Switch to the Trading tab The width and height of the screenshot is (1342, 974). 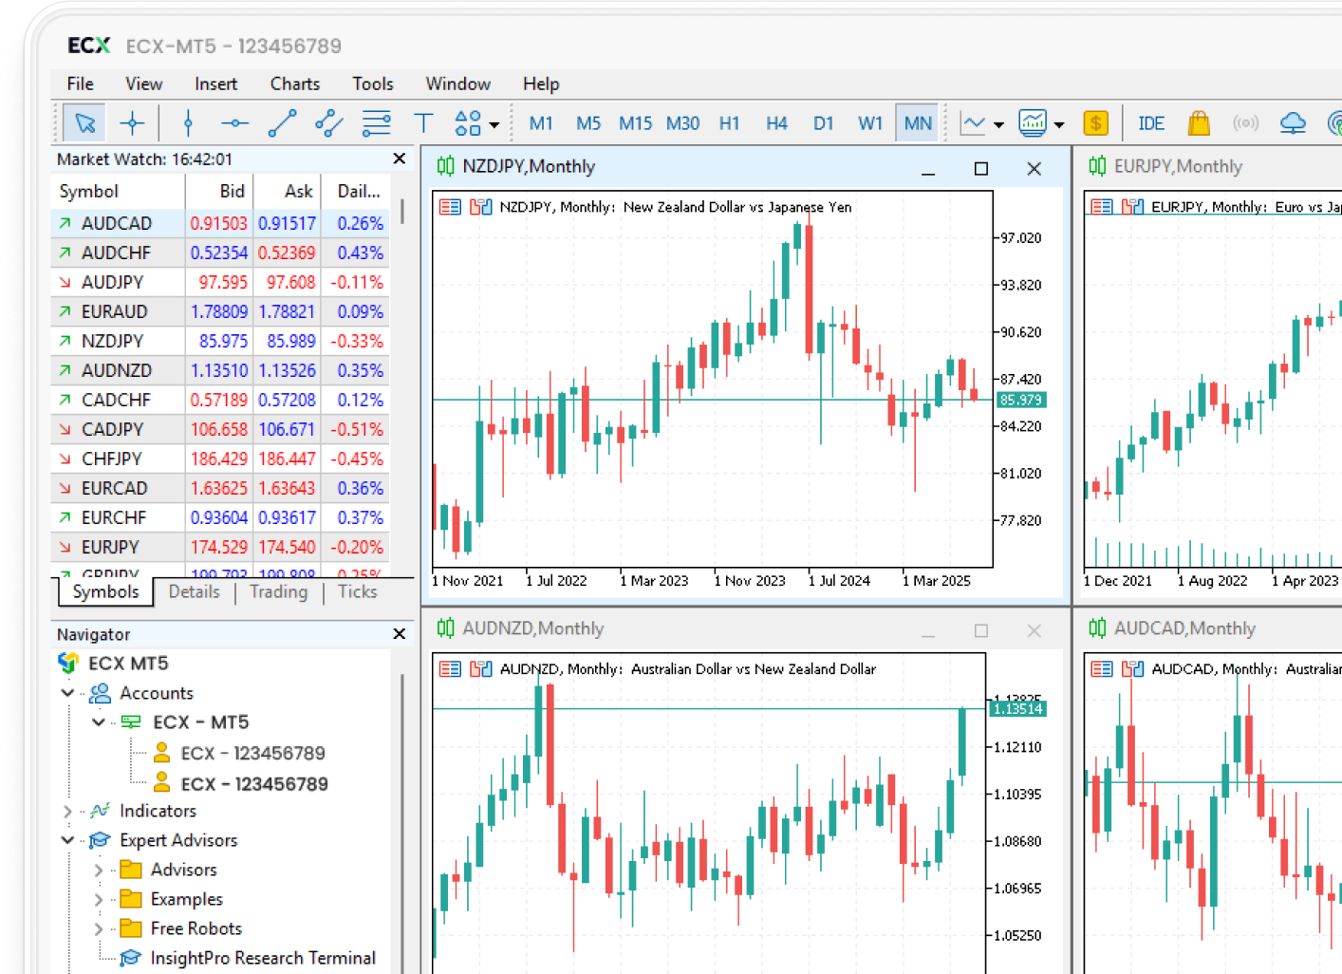[278, 592]
